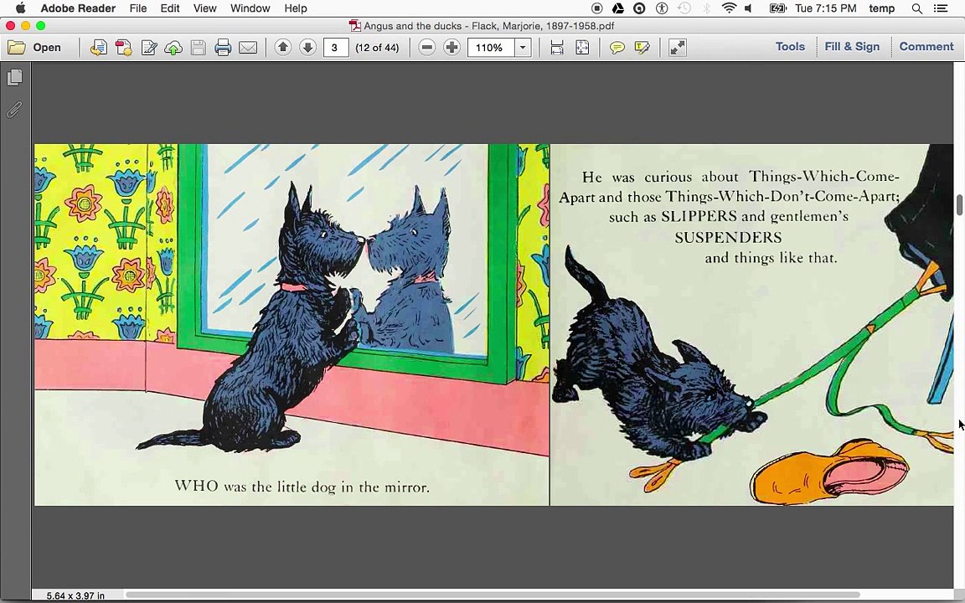Viewport: 965px width, 603px height.
Task: Click the accessibility menu bar icon
Action: 662,8
